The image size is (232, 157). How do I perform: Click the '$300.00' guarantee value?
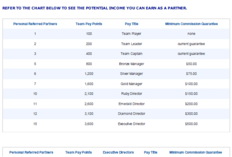(191, 114)
